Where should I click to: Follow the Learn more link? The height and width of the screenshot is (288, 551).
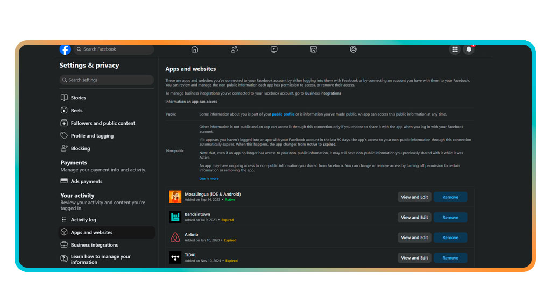(x=209, y=178)
